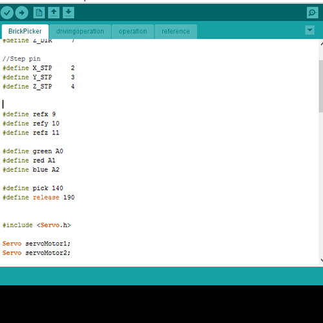Click the "#define X_STP" line
This screenshot has height=323, width=323.
[x=39, y=68]
